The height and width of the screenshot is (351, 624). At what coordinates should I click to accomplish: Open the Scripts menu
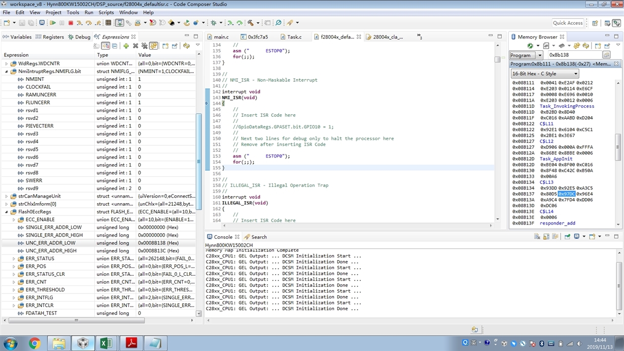point(106,12)
